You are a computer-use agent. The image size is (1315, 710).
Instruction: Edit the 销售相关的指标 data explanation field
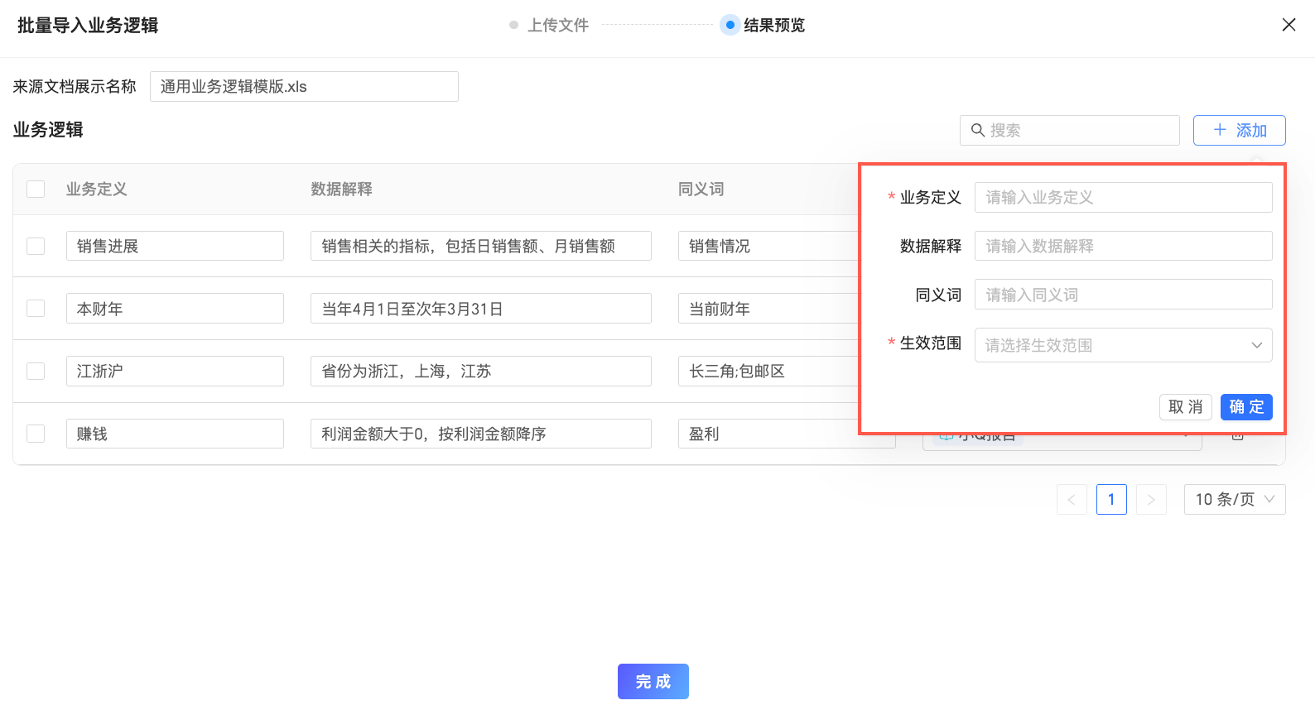[x=481, y=246]
